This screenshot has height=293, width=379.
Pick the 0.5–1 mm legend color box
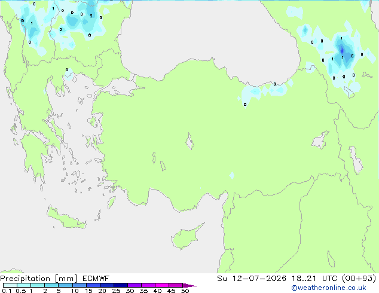[24, 285]
